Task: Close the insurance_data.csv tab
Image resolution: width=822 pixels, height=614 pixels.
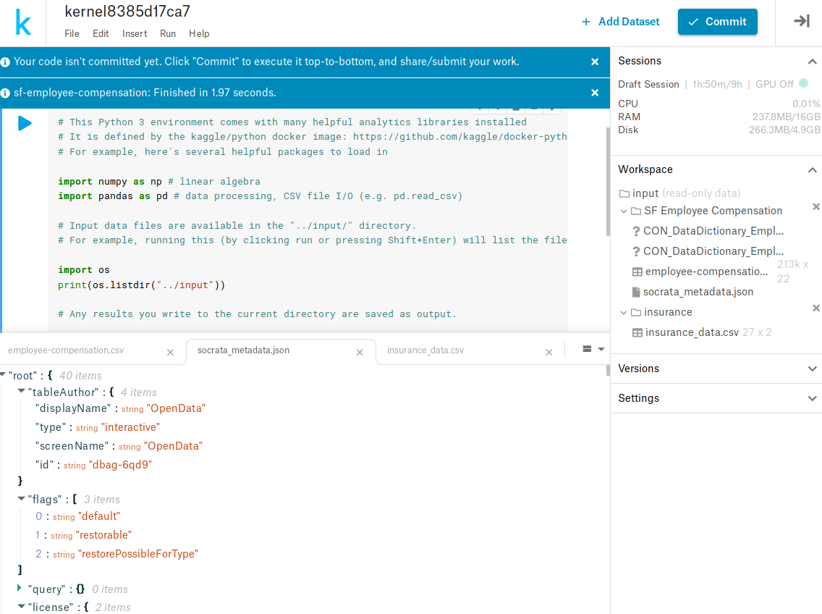Action: click(549, 353)
